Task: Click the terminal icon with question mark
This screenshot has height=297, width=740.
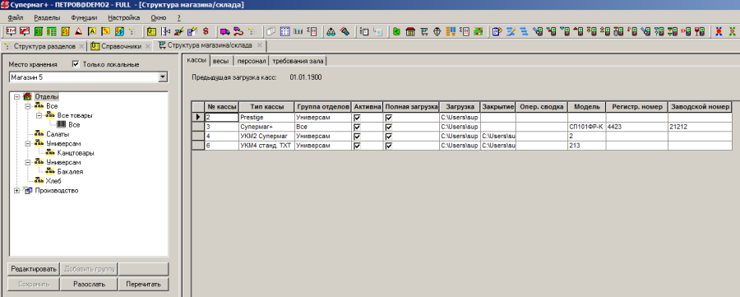Action: tap(659, 31)
